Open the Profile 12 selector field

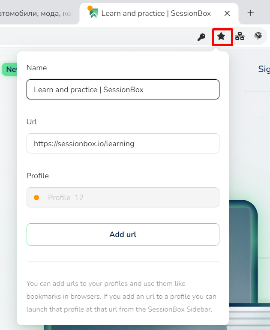(x=123, y=198)
